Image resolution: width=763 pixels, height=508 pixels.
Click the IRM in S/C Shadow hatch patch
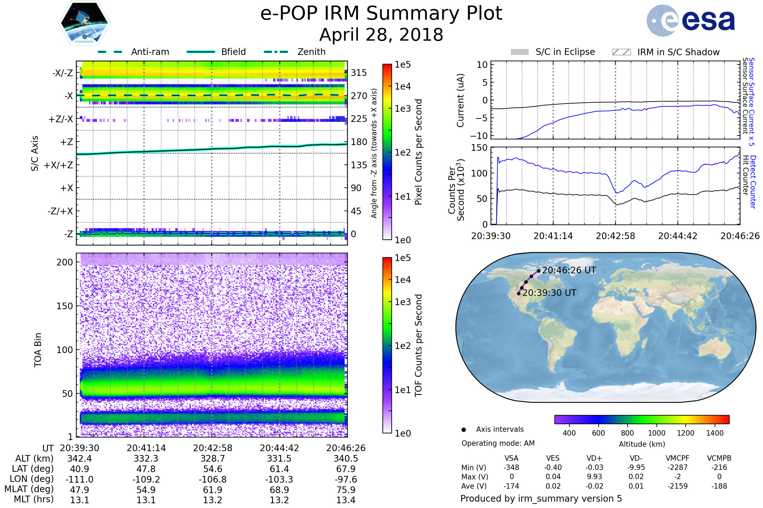621,52
